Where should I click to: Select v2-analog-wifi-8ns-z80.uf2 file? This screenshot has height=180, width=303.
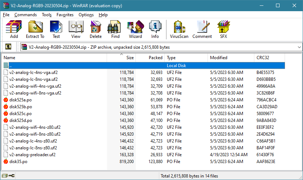35,134
